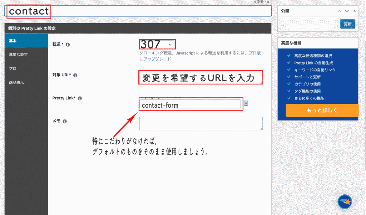Click the info icon beside メモ
This screenshot has width=366, height=215.
[65, 121]
